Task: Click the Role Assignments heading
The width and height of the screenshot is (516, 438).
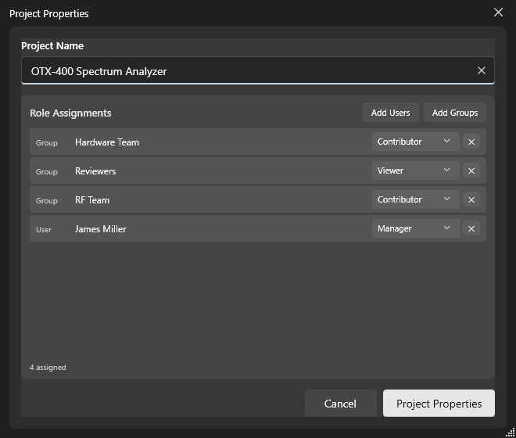Action: [x=70, y=113]
